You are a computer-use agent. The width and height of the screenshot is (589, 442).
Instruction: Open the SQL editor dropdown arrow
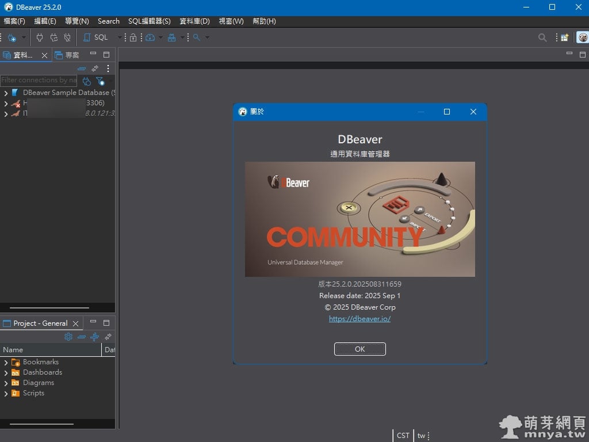(119, 37)
